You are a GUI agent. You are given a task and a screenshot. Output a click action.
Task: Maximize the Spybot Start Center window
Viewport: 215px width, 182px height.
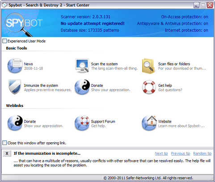[203, 5]
